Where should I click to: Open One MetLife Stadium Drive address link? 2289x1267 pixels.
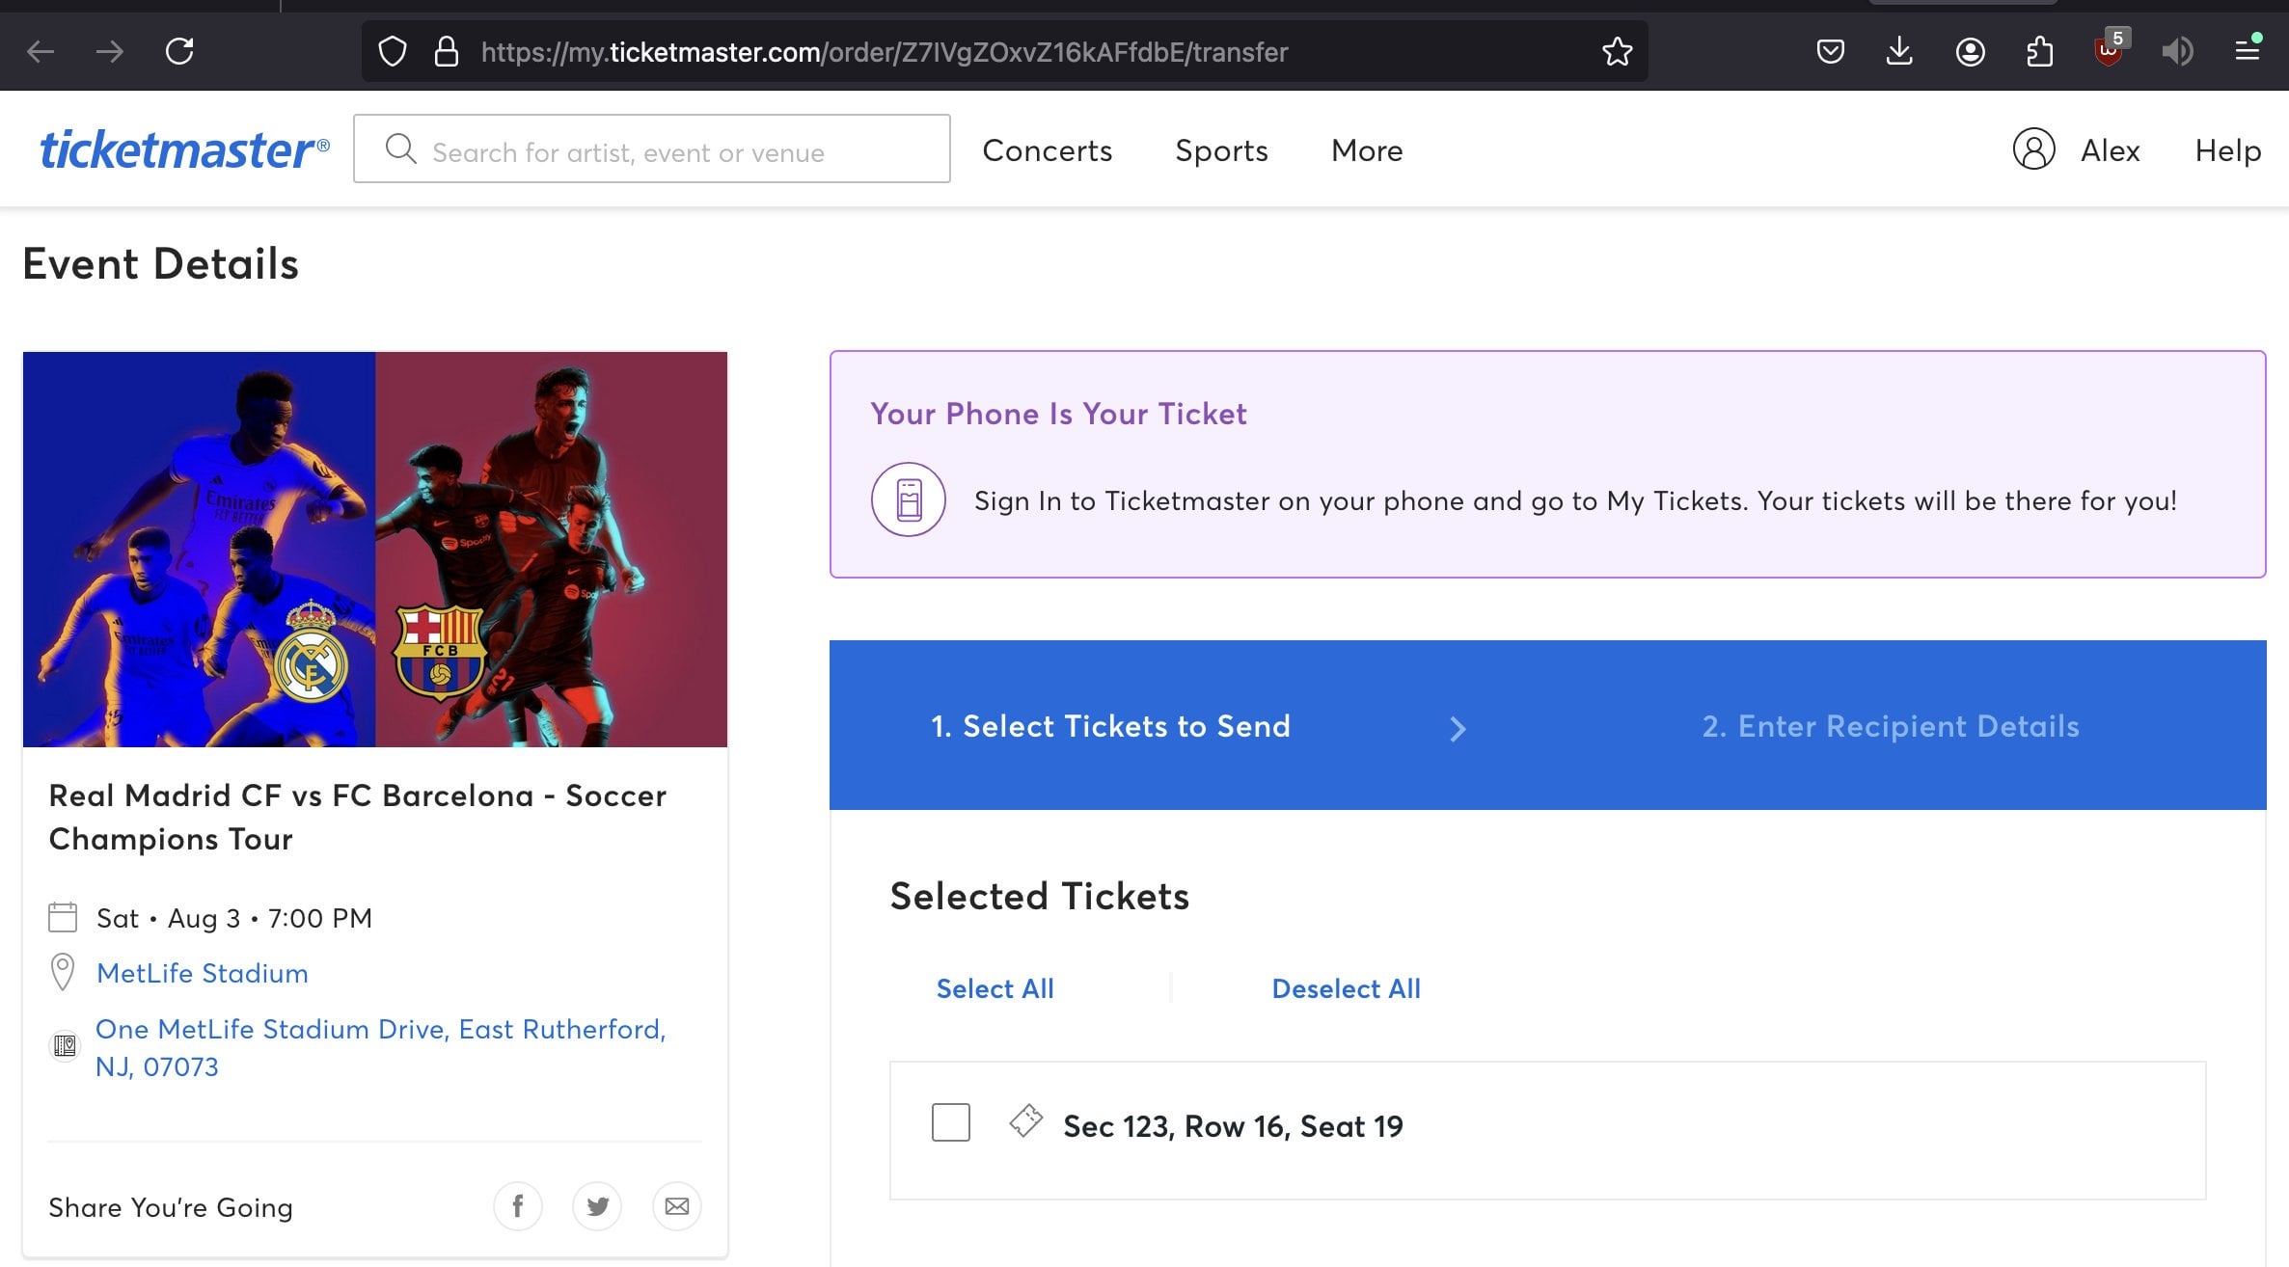click(x=381, y=1047)
